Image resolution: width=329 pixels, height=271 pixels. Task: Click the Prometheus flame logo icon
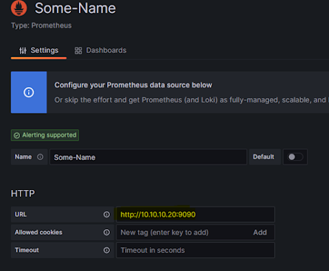point(19,8)
